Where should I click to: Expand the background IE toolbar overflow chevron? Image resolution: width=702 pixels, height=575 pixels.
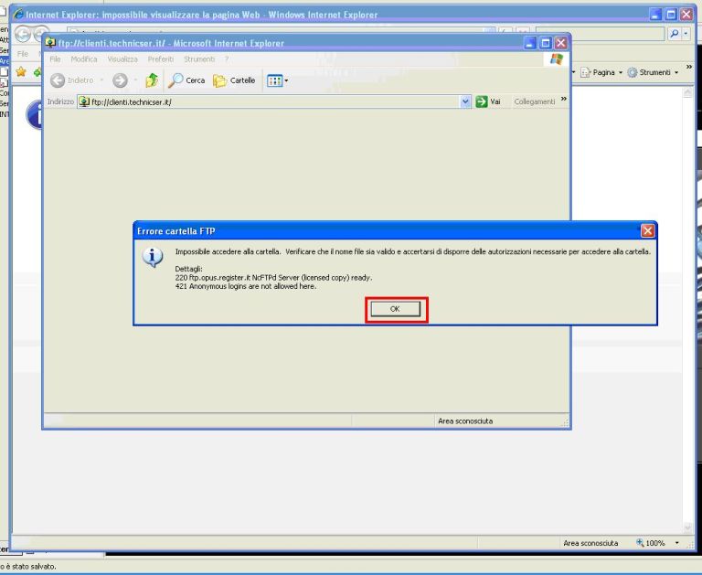tap(689, 67)
